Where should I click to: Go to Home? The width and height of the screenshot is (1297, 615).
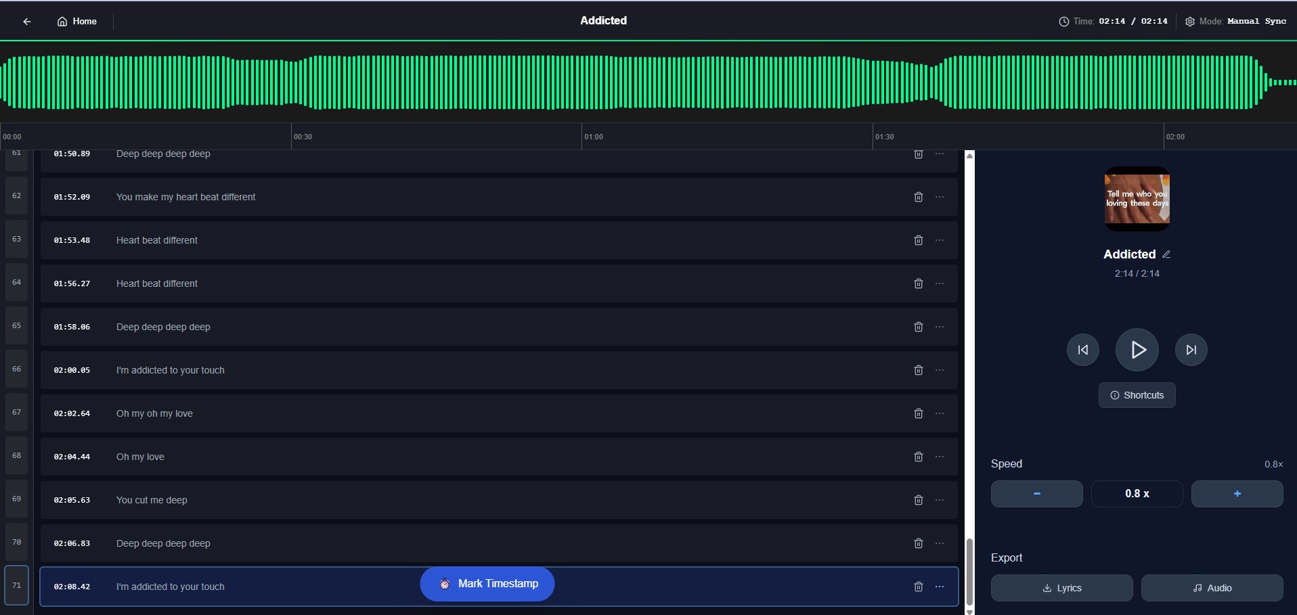(77, 22)
